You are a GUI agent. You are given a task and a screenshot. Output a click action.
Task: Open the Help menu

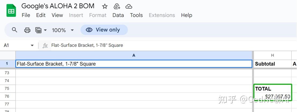point(186,15)
